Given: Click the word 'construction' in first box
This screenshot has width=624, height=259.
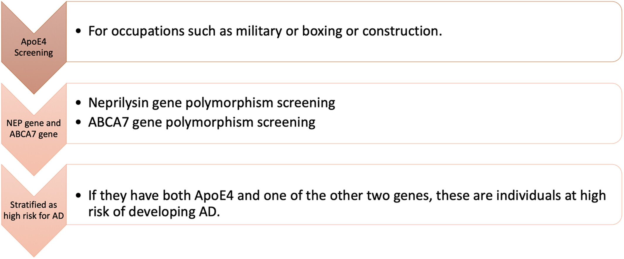Looking at the screenshot, I should click(x=402, y=31).
